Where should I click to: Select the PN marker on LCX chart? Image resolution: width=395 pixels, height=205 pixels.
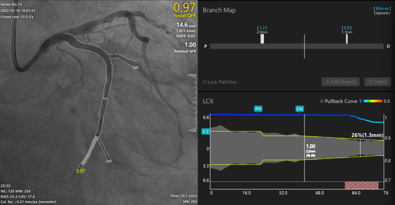(258, 108)
